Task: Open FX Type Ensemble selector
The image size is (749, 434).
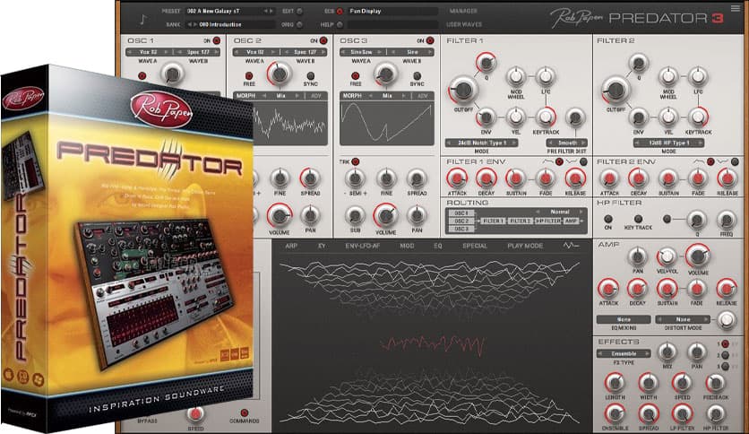Action: pos(624,353)
